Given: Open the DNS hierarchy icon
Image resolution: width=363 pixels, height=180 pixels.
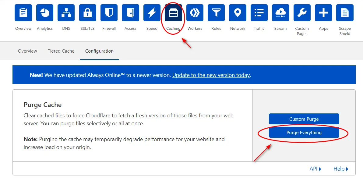Looking at the screenshot, I should click(66, 13).
